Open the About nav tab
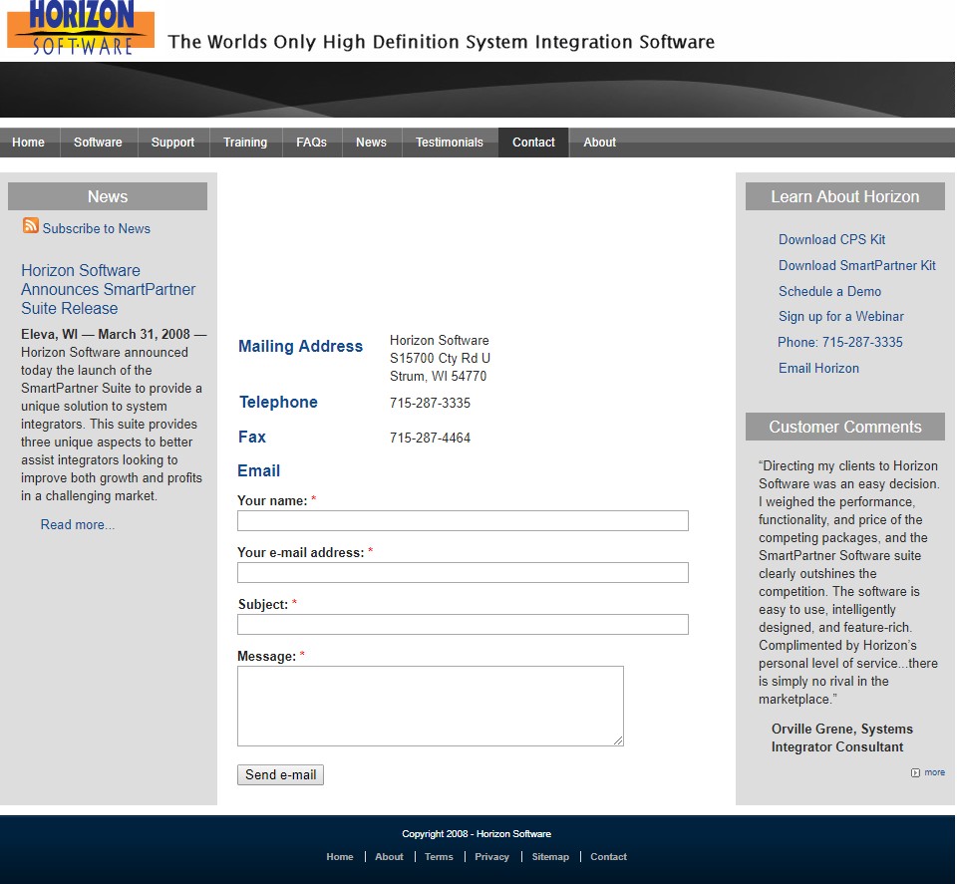957x884 pixels. pyautogui.click(x=600, y=143)
